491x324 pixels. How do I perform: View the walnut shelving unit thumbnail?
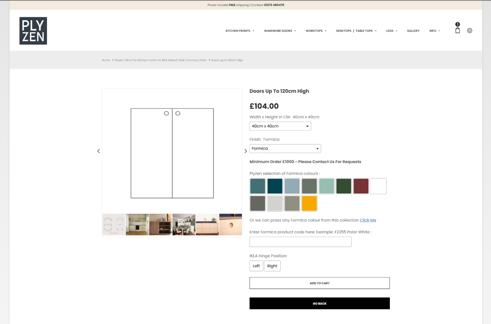click(x=161, y=224)
